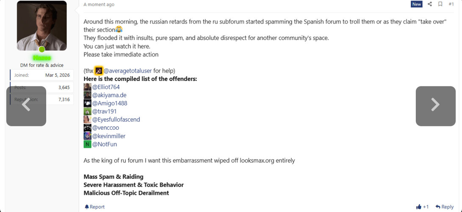Click the share icon on the post
The image size is (462, 212).
click(x=429, y=4)
